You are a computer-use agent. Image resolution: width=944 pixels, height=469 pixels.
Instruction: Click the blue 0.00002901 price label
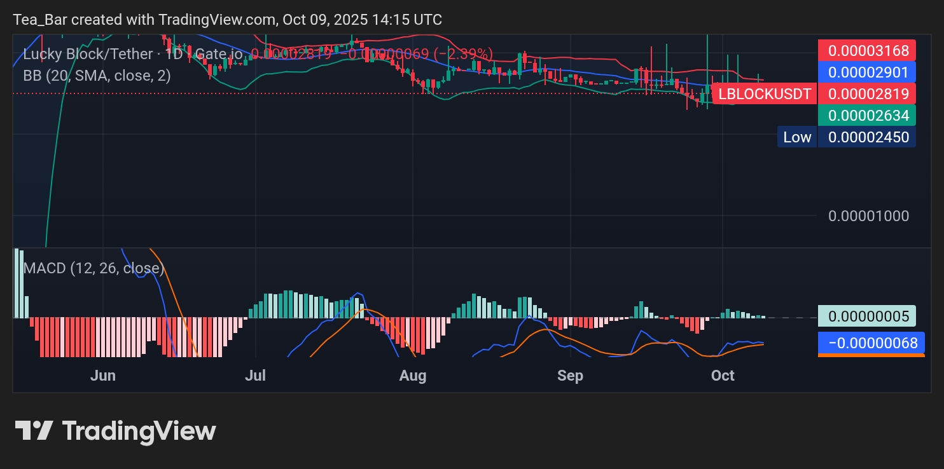tap(868, 72)
